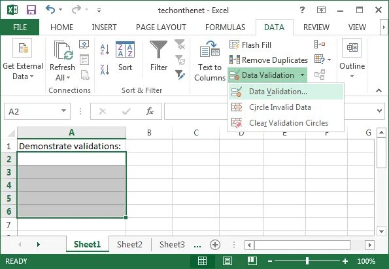Click the Text to Columns icon
389x269 pixels.
(210, 61)
